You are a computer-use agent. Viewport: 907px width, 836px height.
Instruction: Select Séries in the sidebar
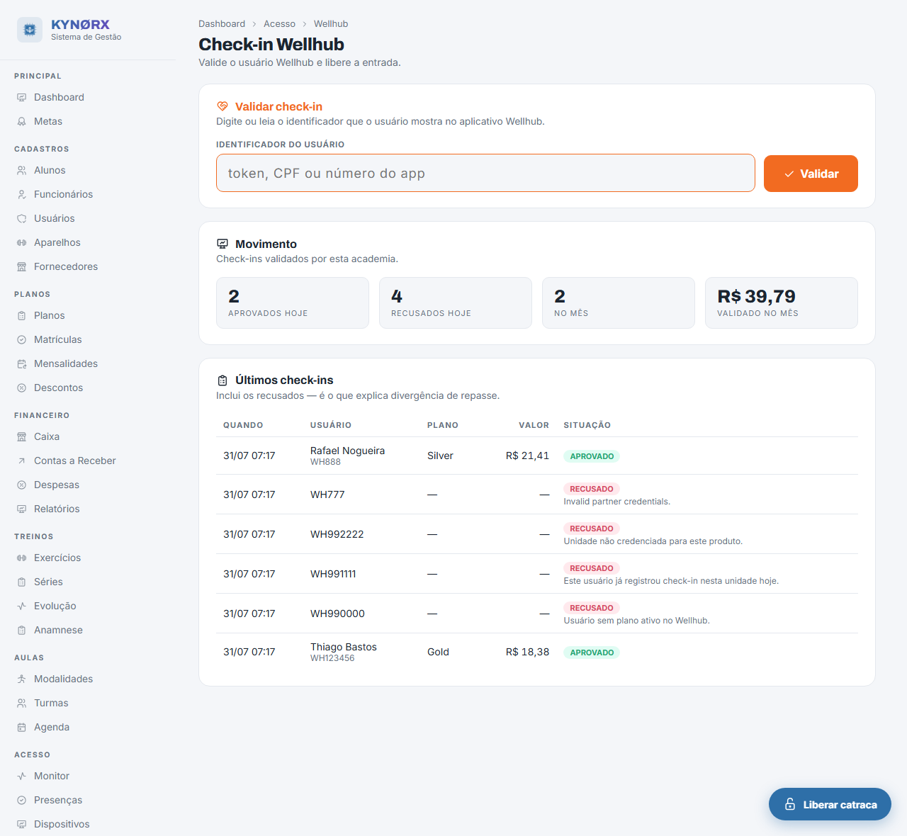[x=88, y=582]
